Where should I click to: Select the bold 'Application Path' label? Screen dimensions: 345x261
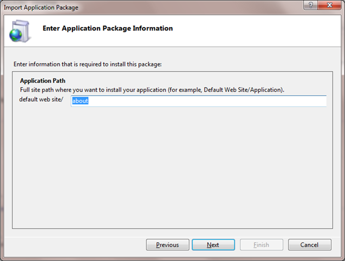coord(42,80)
